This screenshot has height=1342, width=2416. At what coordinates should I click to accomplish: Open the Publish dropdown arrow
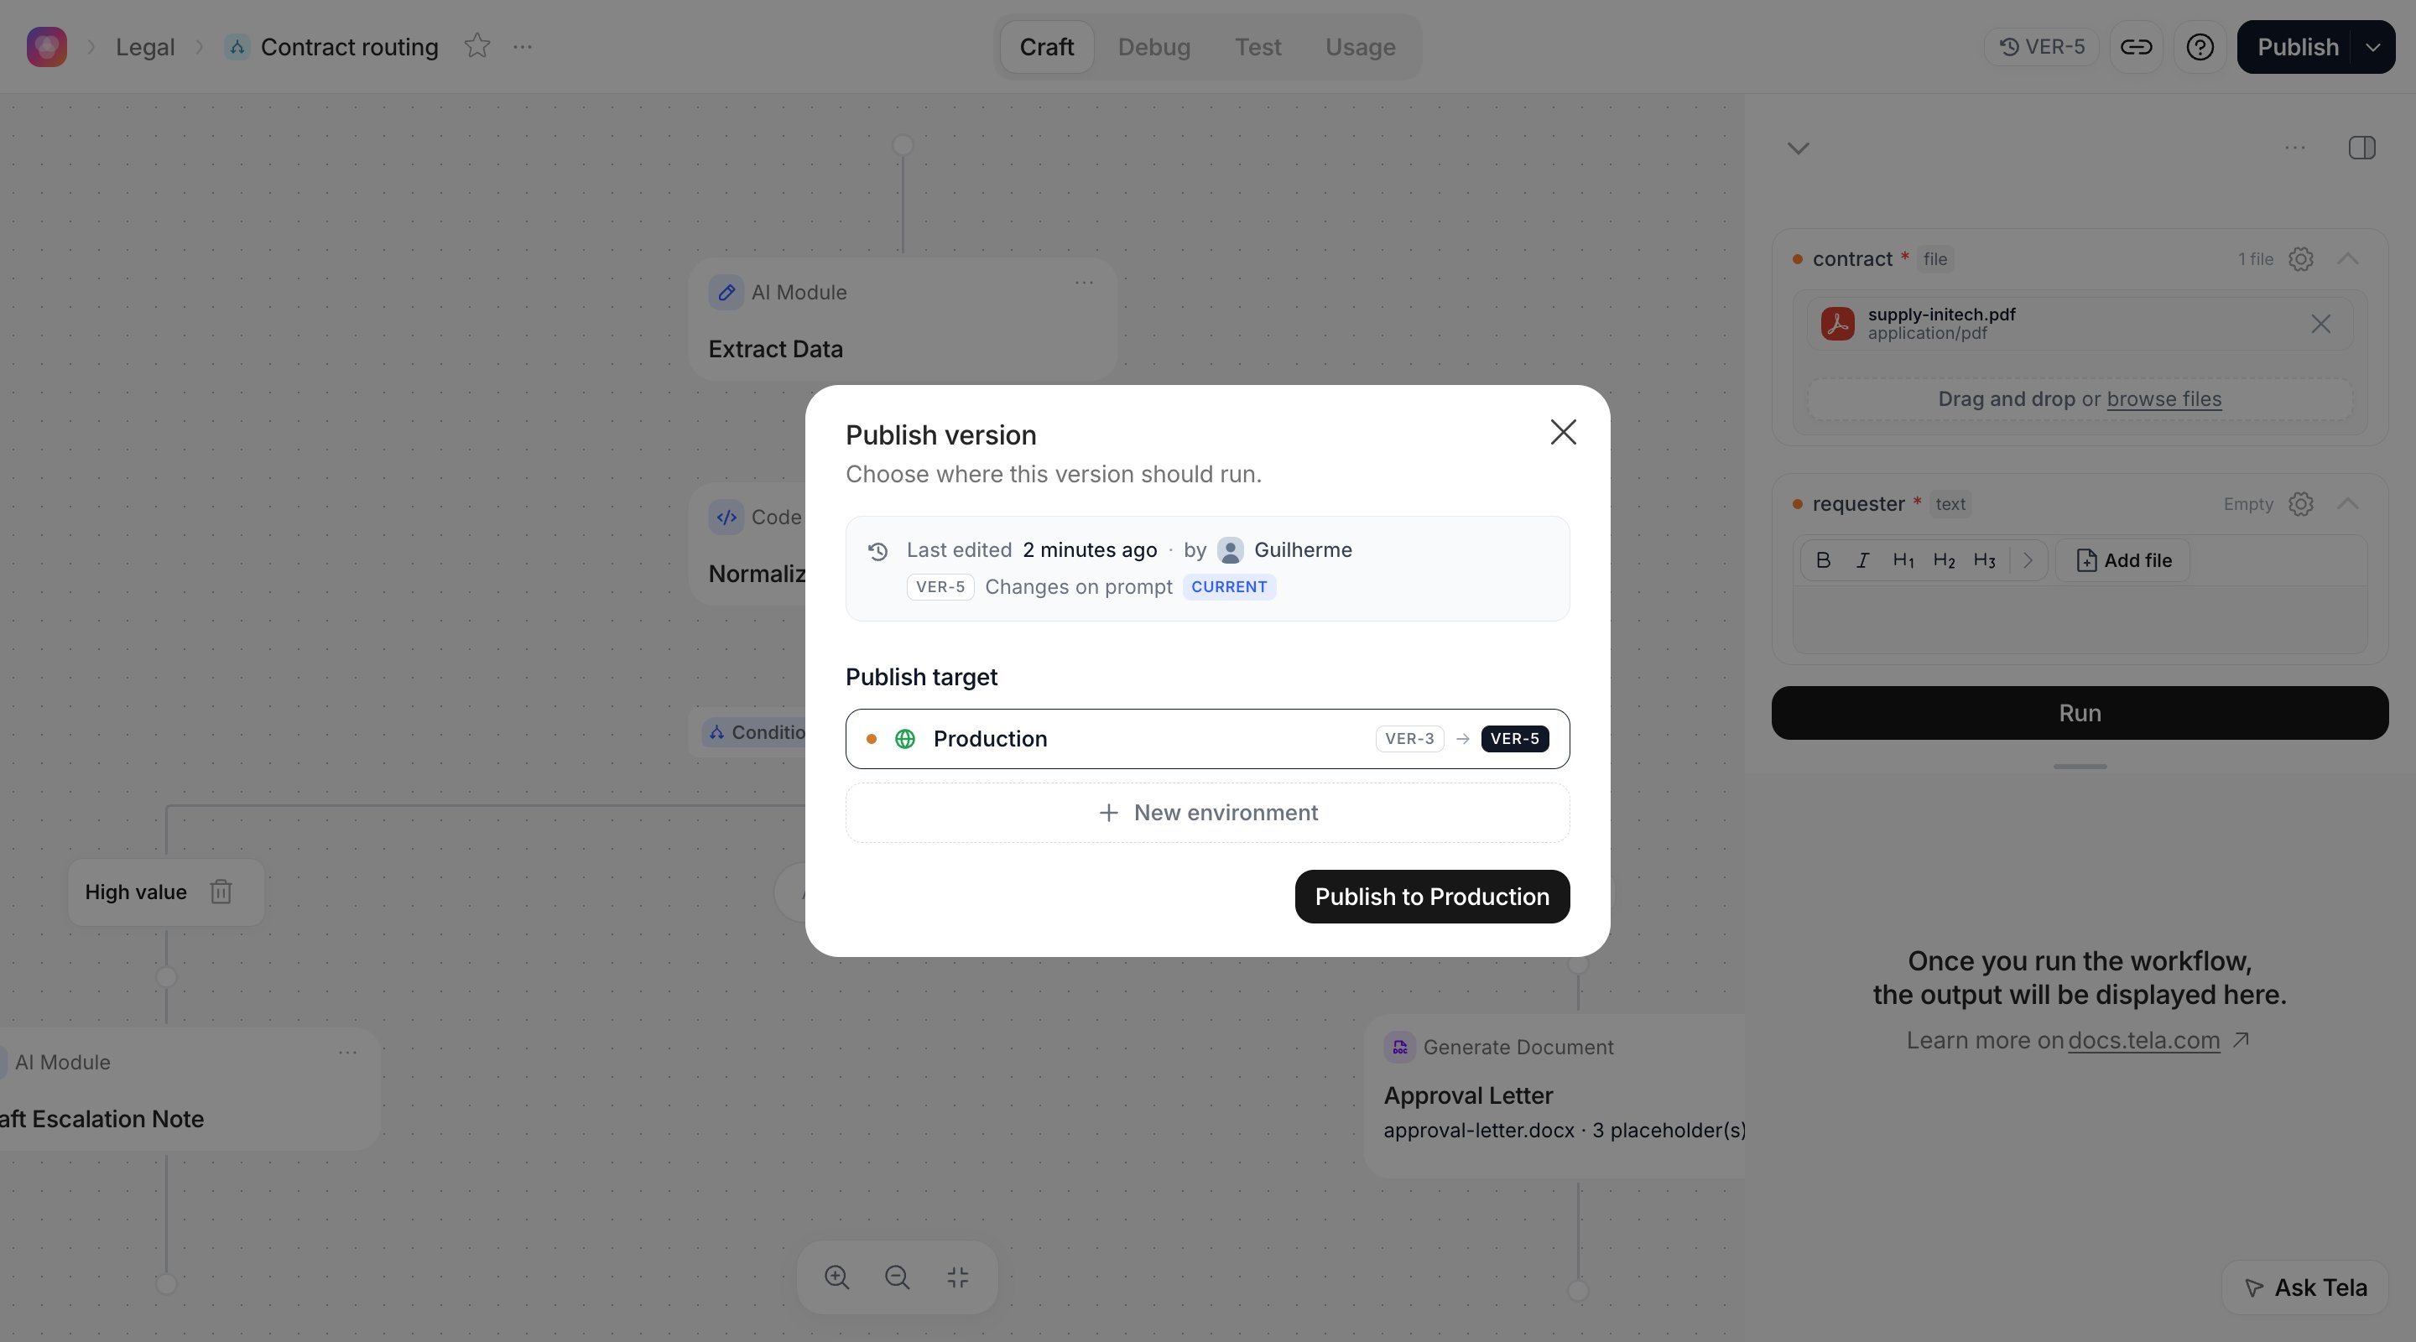tap(2373, 47)
